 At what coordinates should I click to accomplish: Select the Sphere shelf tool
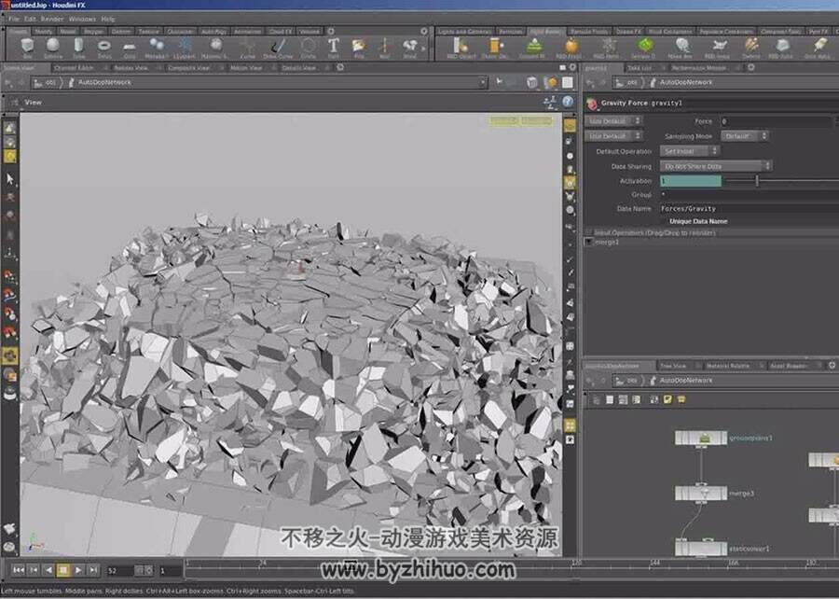[52, 48]
